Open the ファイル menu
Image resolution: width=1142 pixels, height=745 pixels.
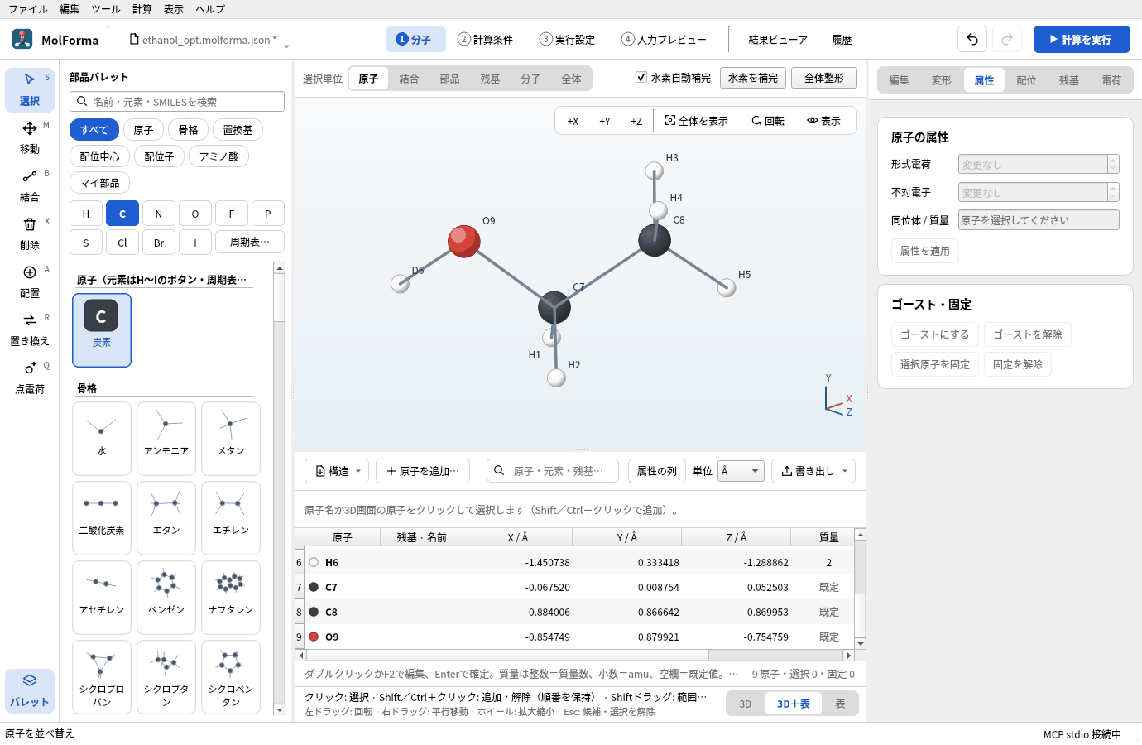tap(28, 9)
